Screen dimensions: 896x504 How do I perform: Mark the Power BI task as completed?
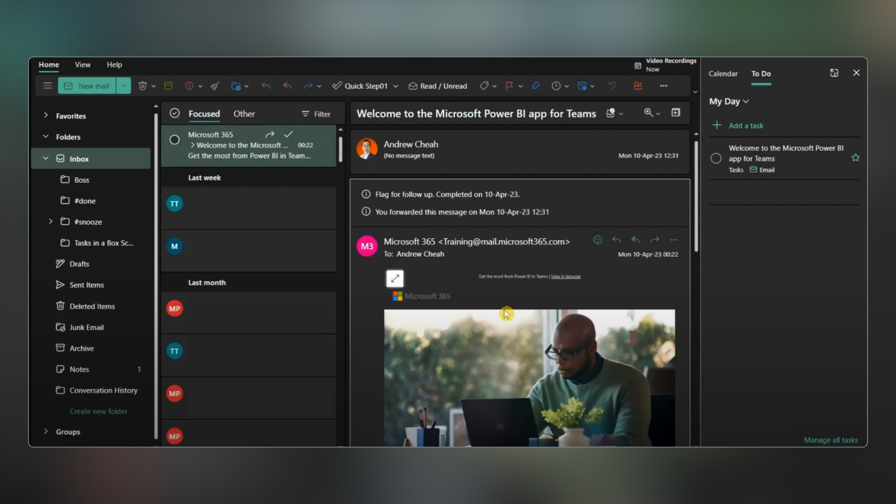pyautogui.click(x=716, y=158)
